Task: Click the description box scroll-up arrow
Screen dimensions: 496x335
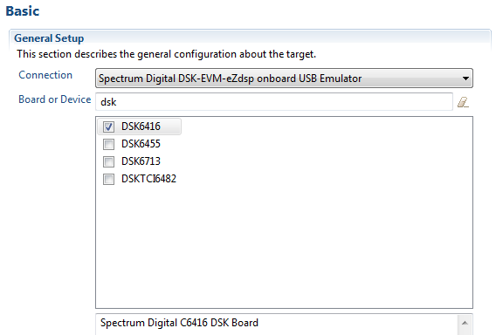Action: (x=465, y=323)
